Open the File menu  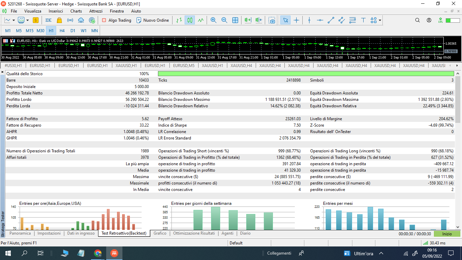pos(14,11)
